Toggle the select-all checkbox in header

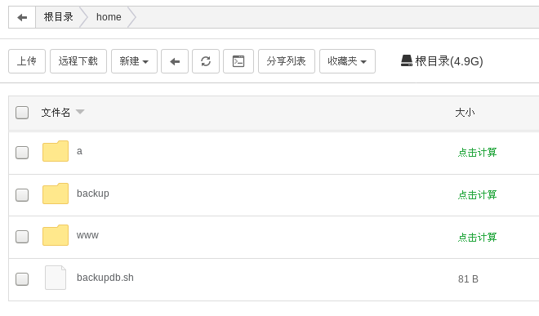click(22, 113)
